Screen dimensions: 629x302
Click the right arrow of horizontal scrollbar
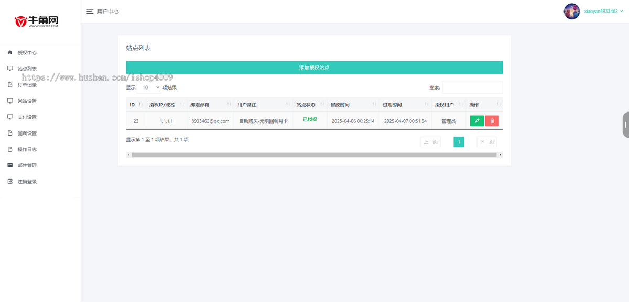500,155
